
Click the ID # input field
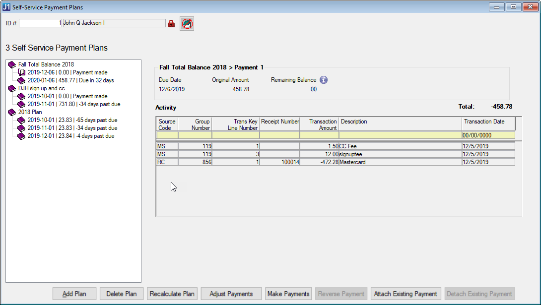click(x=40, y=23)
